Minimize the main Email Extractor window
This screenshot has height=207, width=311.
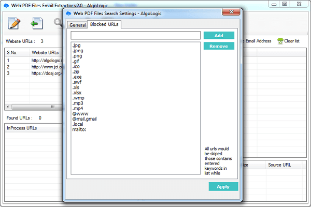pyautogui.click(x=274, y=4)
